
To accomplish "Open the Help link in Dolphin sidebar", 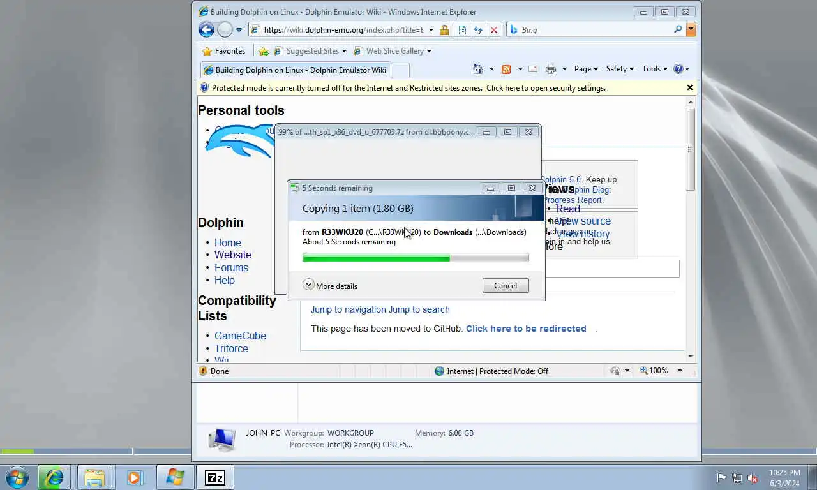I will 225,280.
